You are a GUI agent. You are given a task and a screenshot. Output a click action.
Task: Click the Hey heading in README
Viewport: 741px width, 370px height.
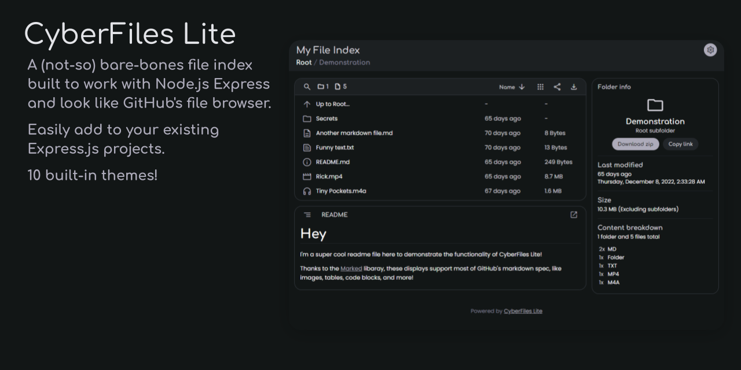coord(313,234)
